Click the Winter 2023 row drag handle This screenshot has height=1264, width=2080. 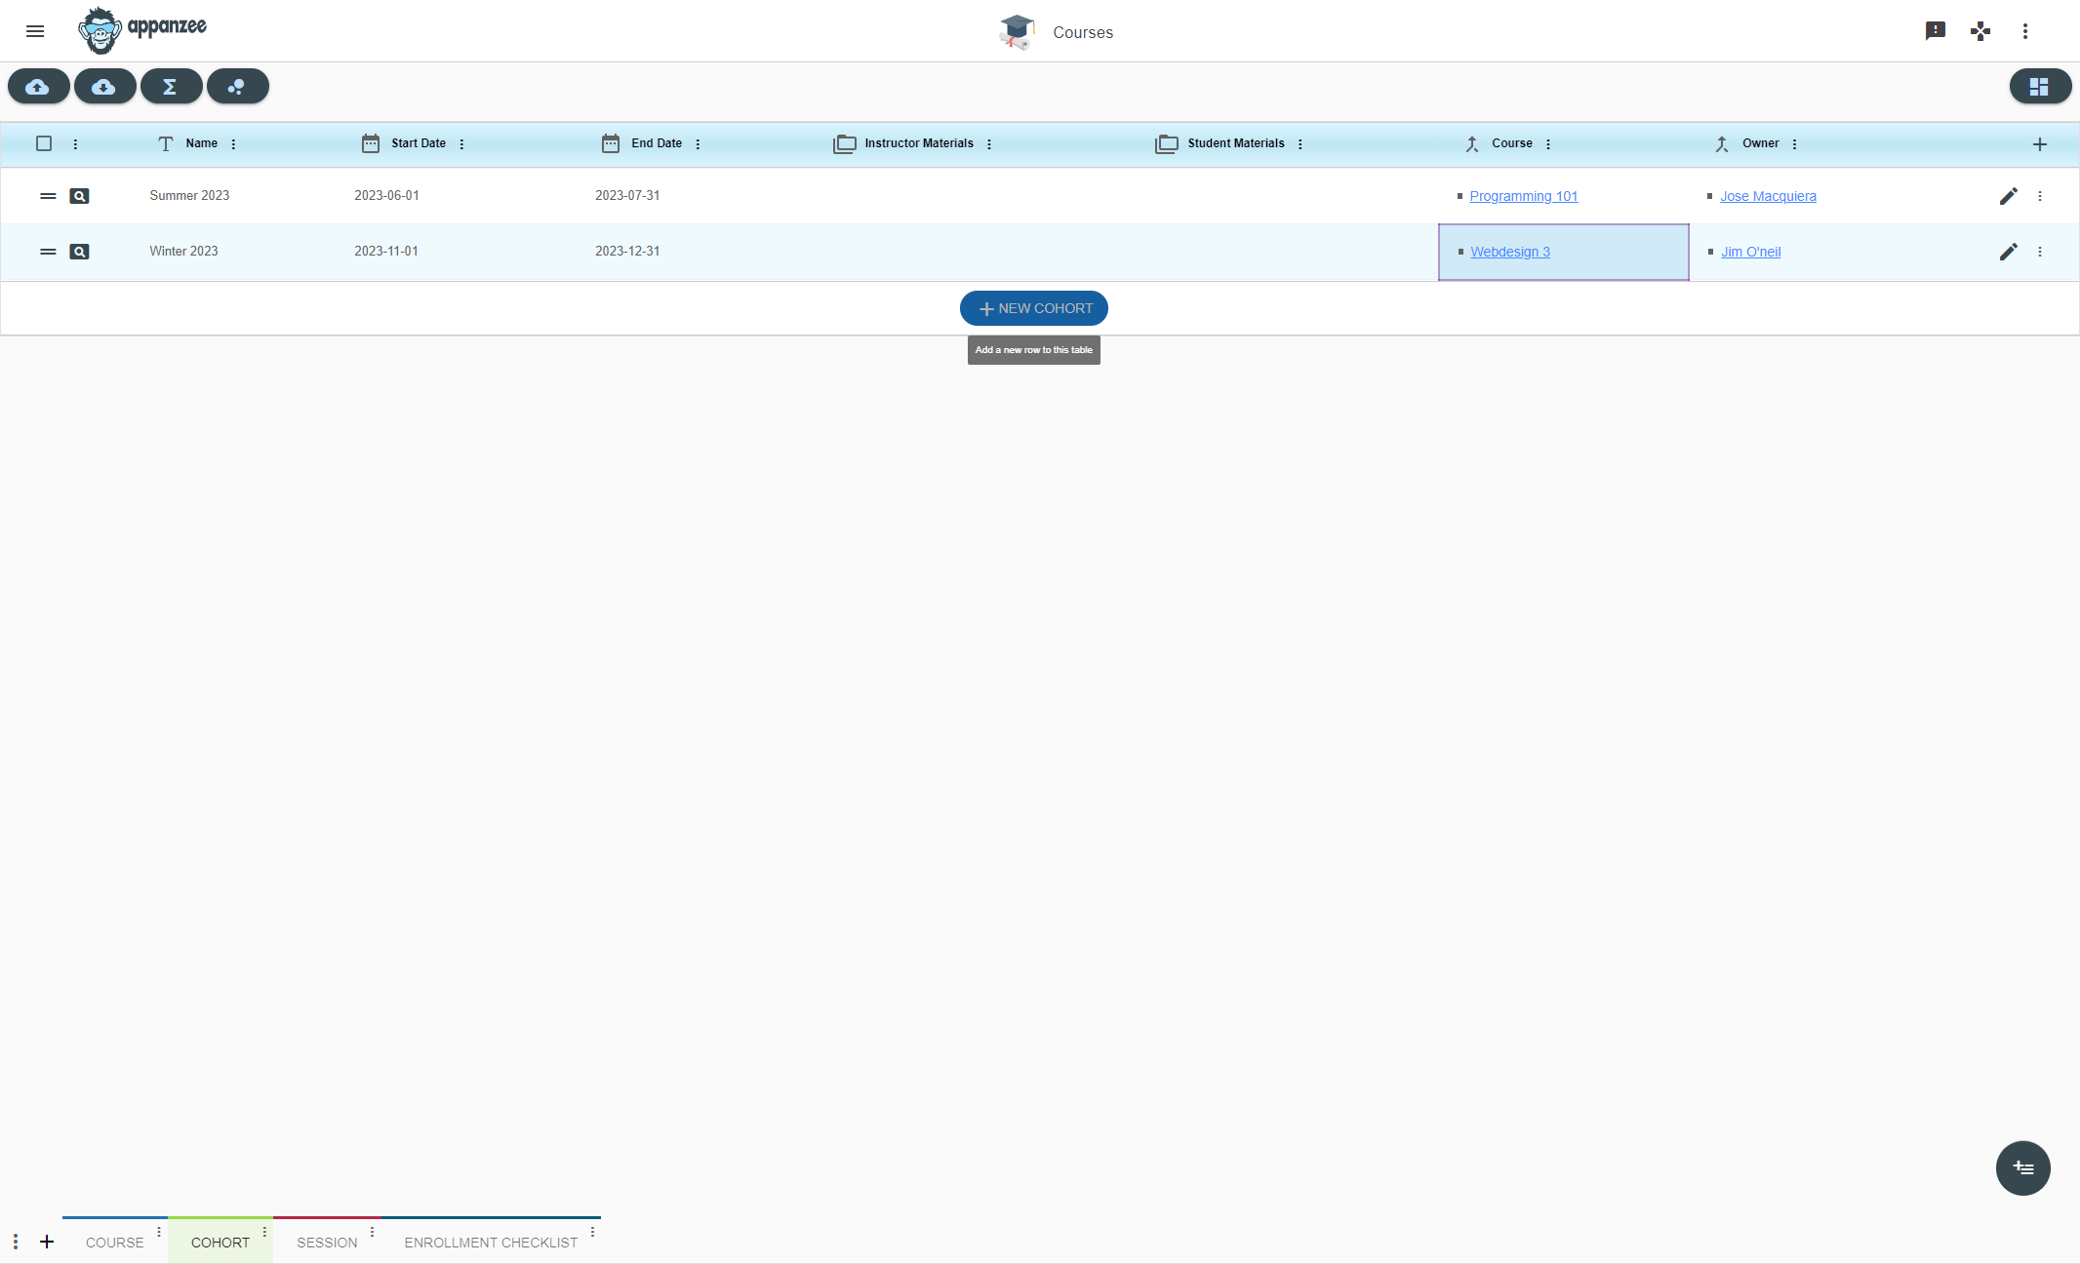point(48,252)
